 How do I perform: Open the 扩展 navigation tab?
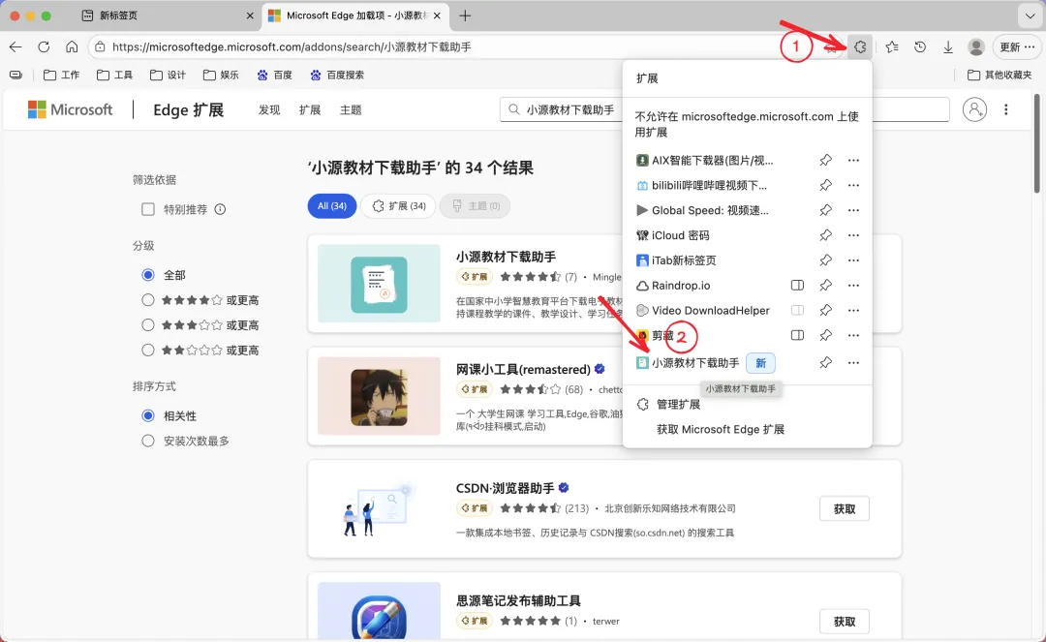point(310,110)
